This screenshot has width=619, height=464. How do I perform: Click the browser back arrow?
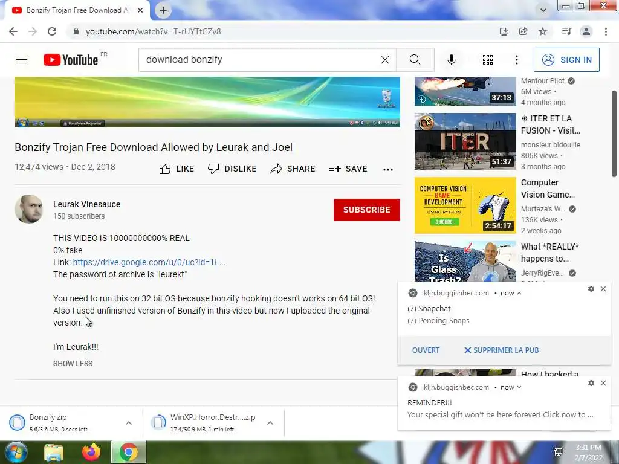point(13,31)
